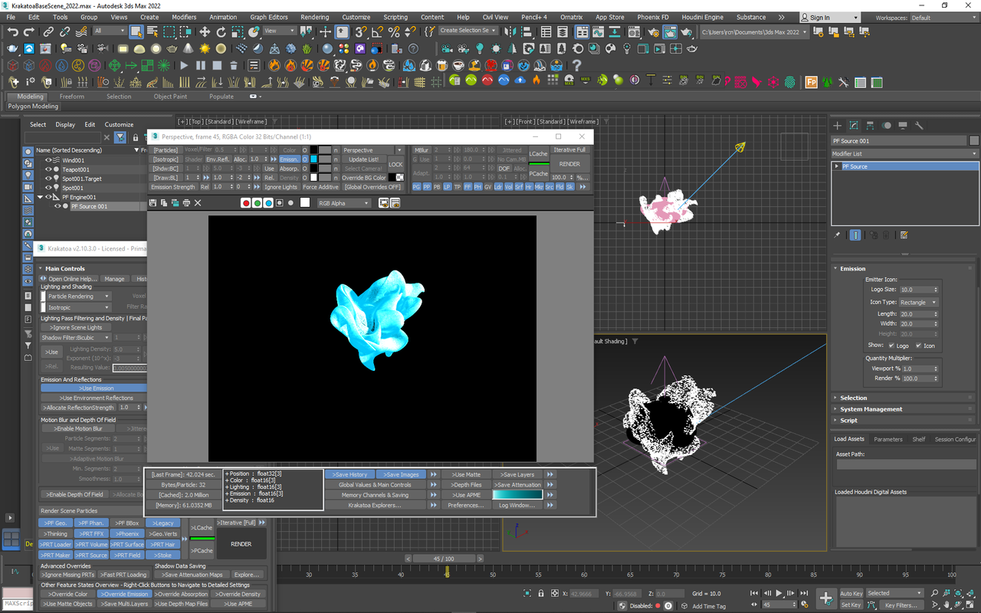Open Select by Name list icon
Image resolution: width=981 pixels, height=613 pixels.
tap(153, 31)
